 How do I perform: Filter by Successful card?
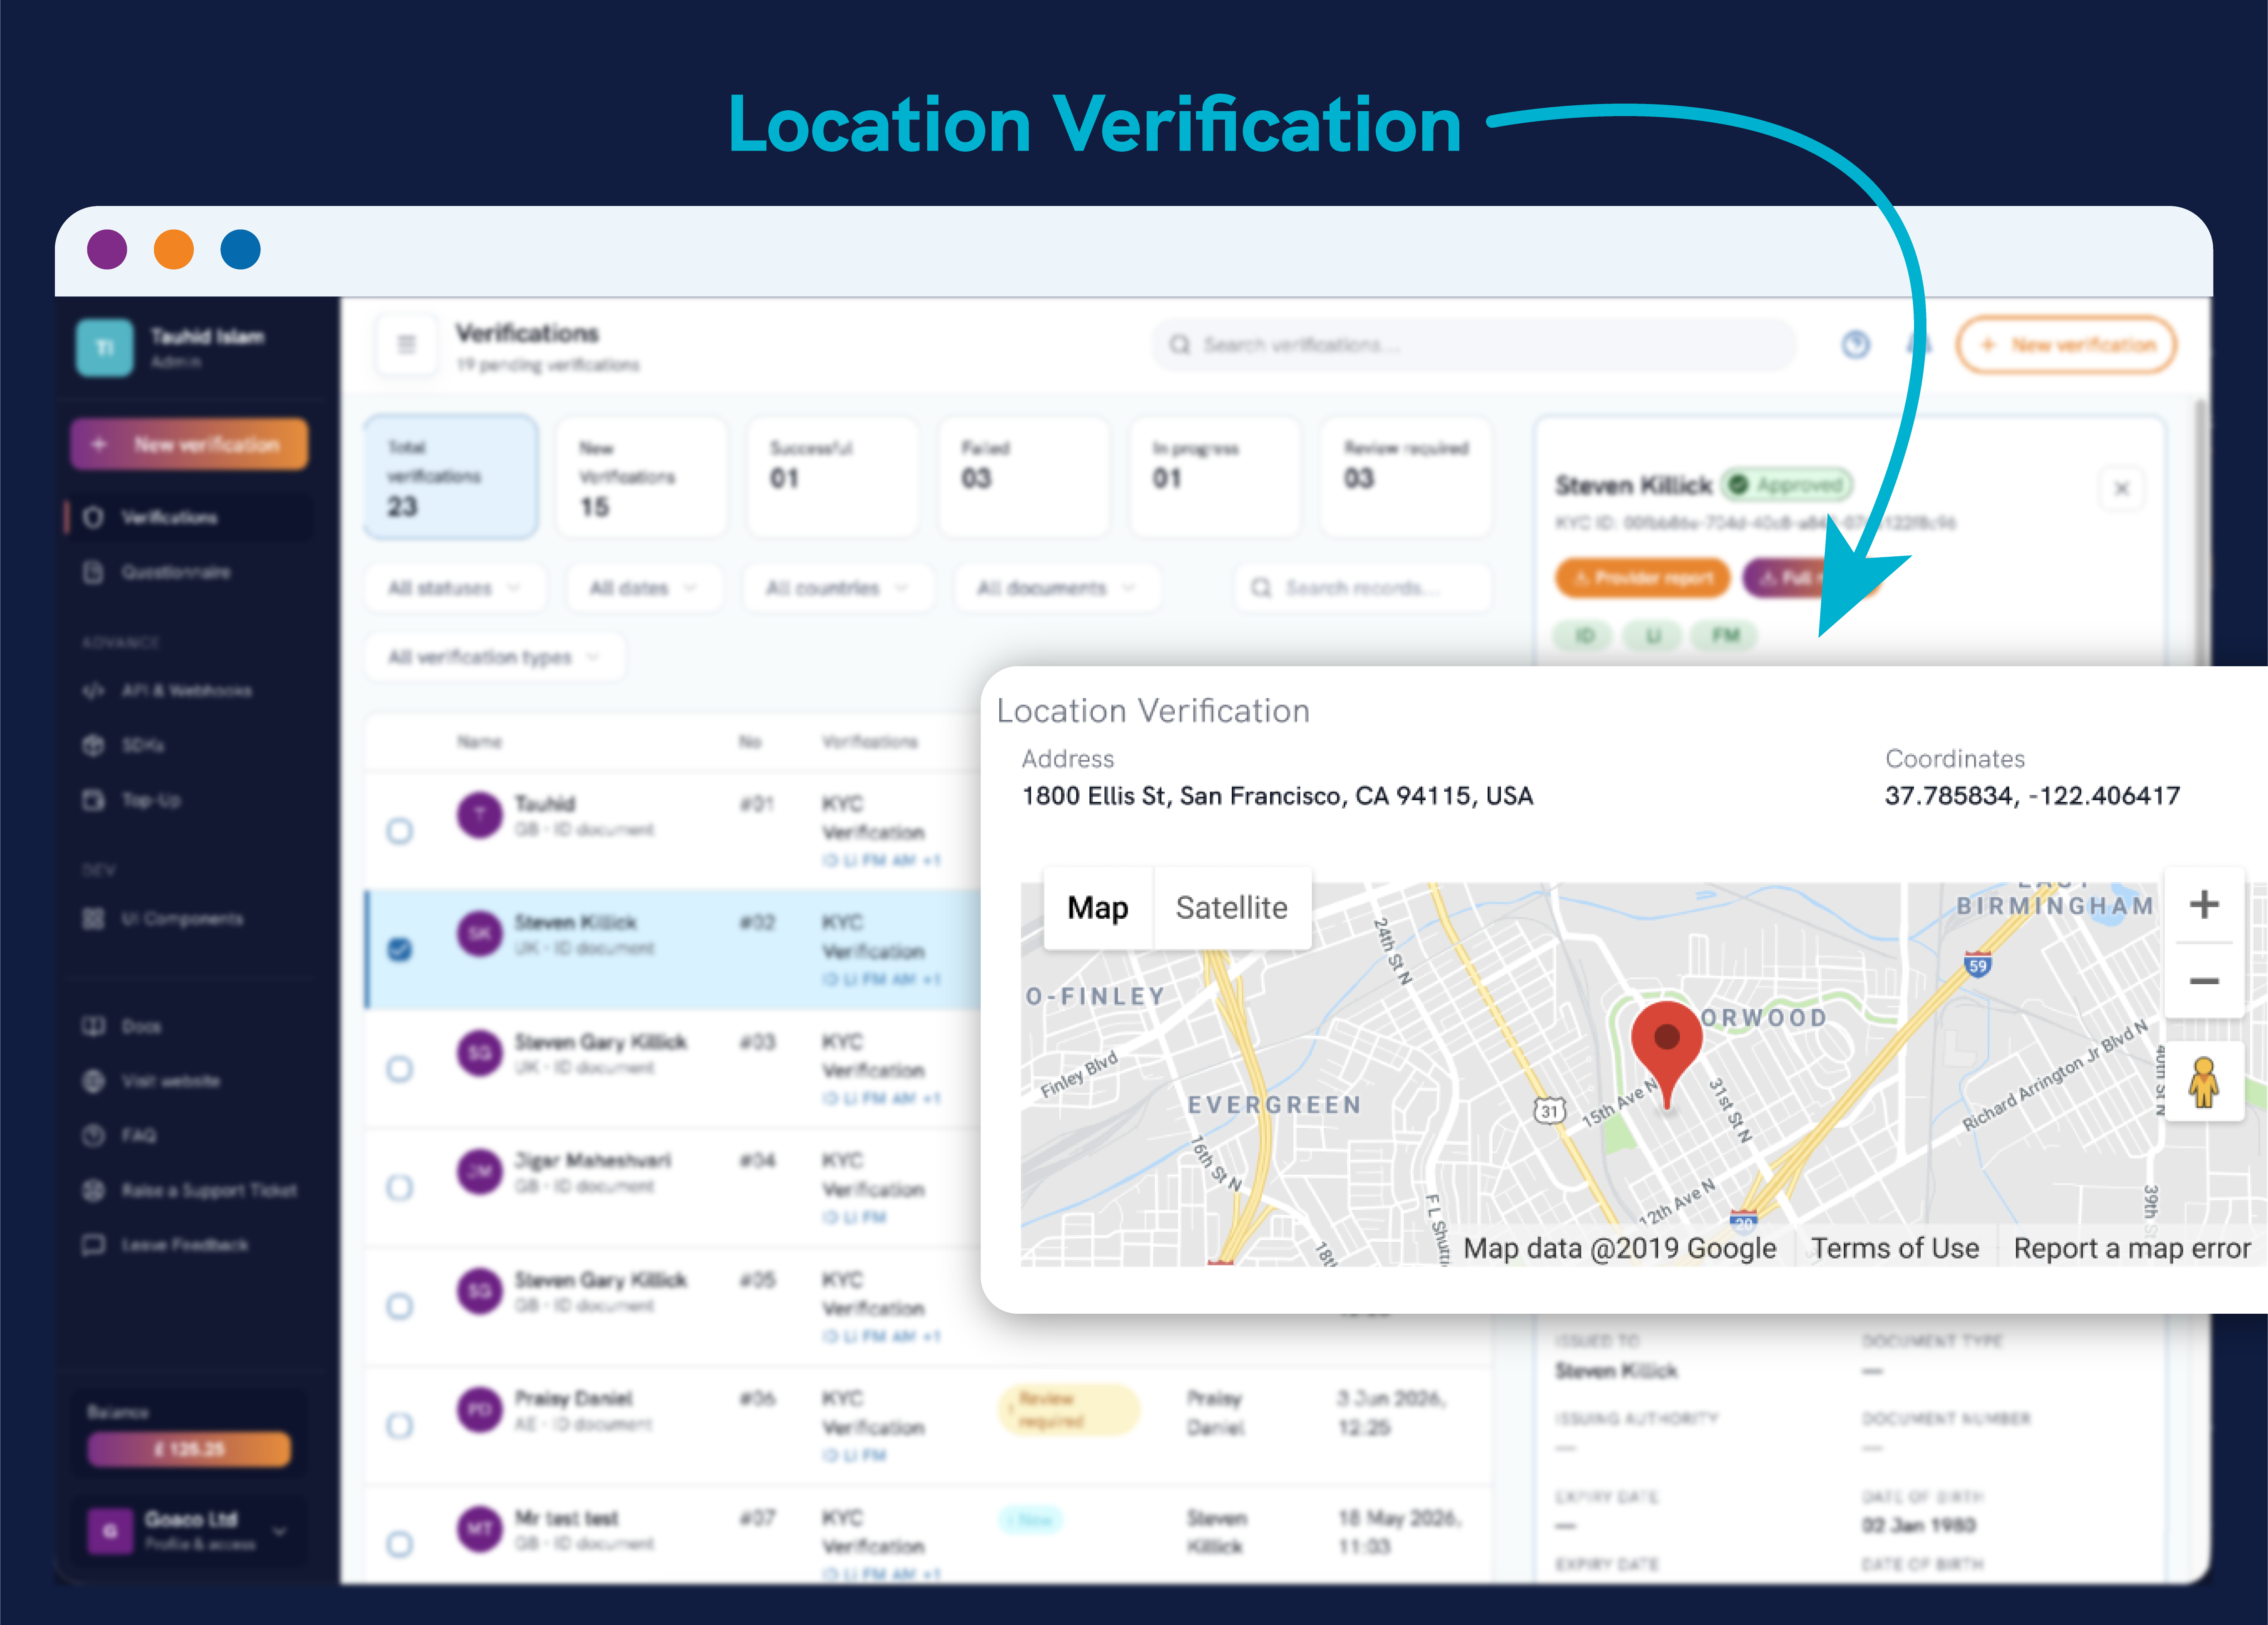click(833, 477)
